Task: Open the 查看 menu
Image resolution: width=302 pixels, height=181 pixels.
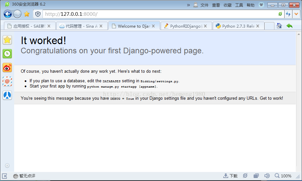Action: click(x=216, y=5)
